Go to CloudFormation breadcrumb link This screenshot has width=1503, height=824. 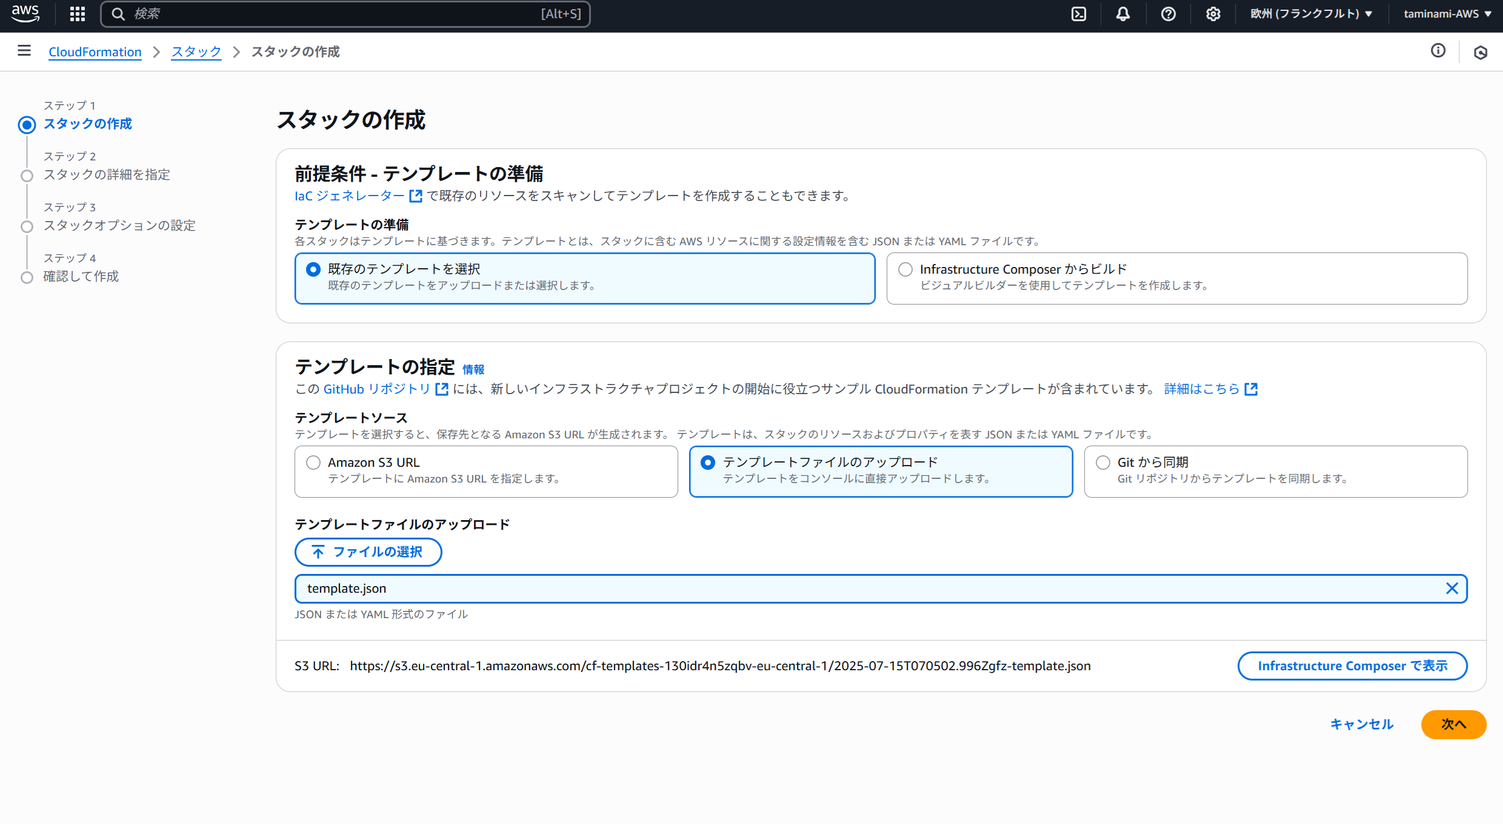coord(95,52)
